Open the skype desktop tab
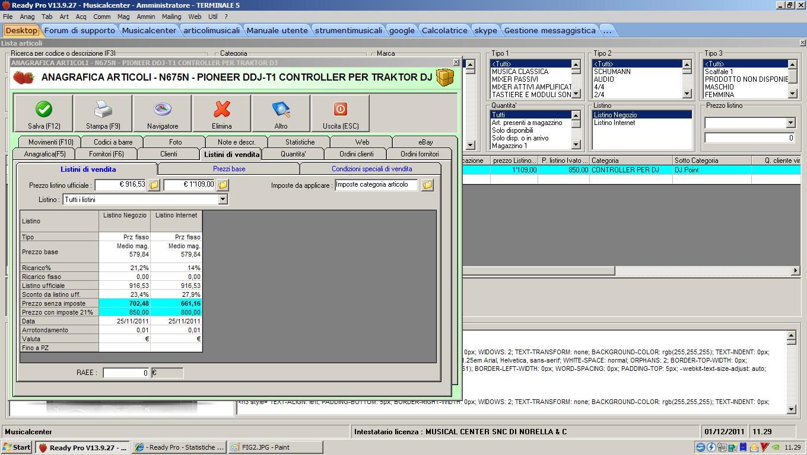The image size is (807, 455). 486,30
